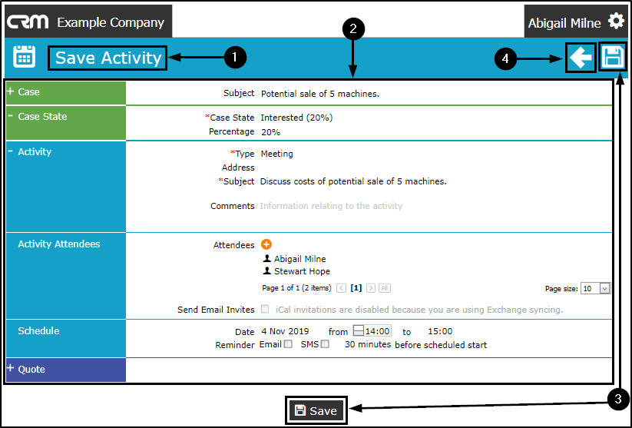Enable the Email reminder checkbox
The width and height of the screenshot is (632, 428).
[288, 344]
